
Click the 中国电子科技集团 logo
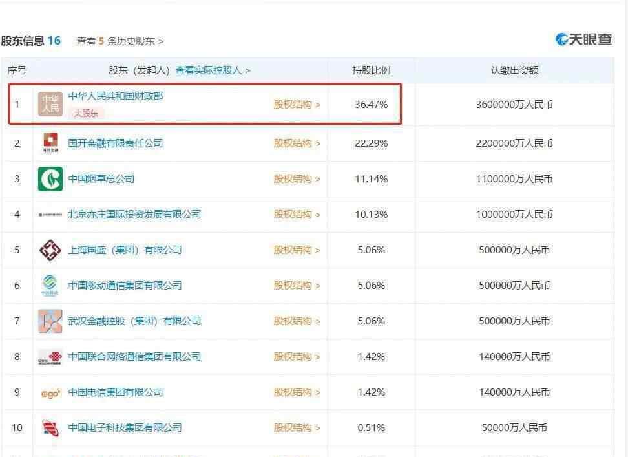[x=50, y=428]
